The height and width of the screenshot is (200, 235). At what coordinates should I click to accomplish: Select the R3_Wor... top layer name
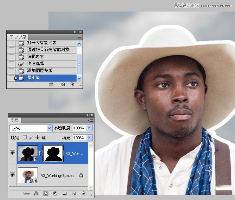click(x=74, y=153)
